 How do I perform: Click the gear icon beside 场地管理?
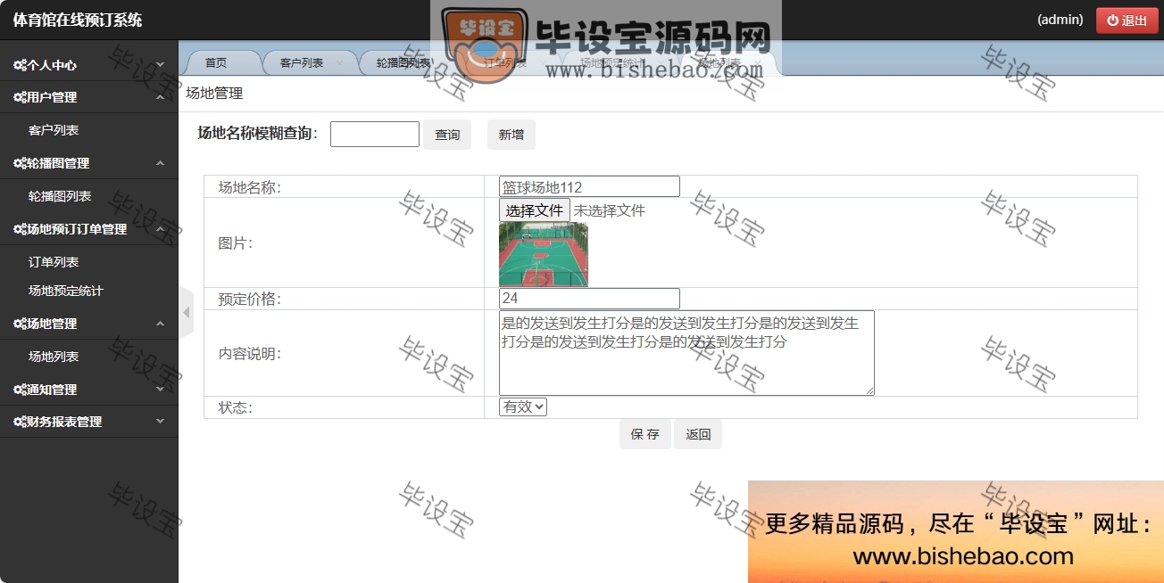click(x=19, y=324)
